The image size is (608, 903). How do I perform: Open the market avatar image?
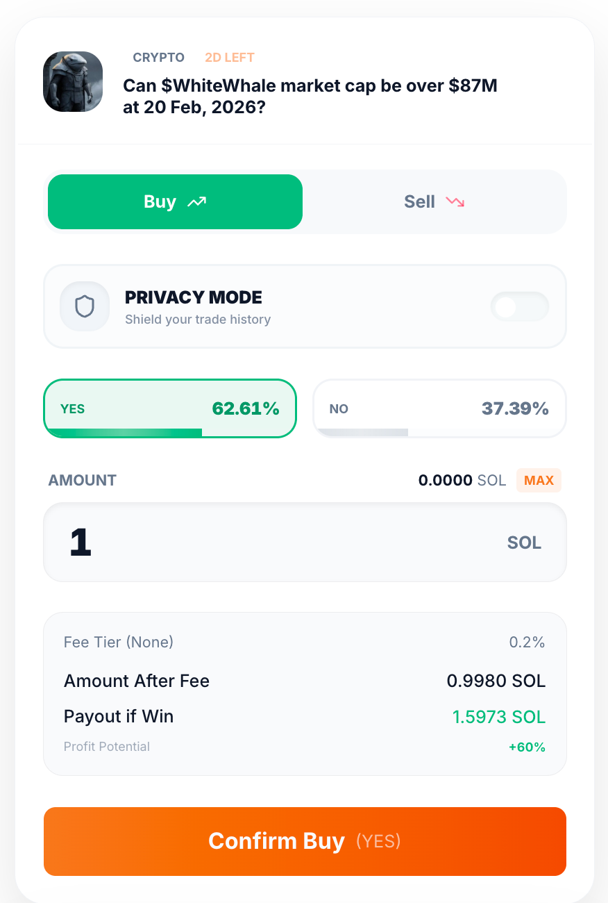tap(72, 81)
